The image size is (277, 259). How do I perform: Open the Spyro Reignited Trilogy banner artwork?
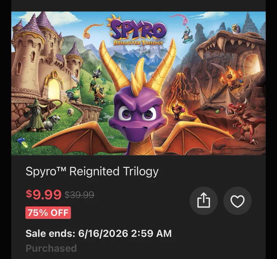point(138,83)
